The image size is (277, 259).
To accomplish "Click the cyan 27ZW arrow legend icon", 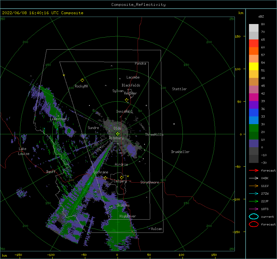I will [254, 194].
